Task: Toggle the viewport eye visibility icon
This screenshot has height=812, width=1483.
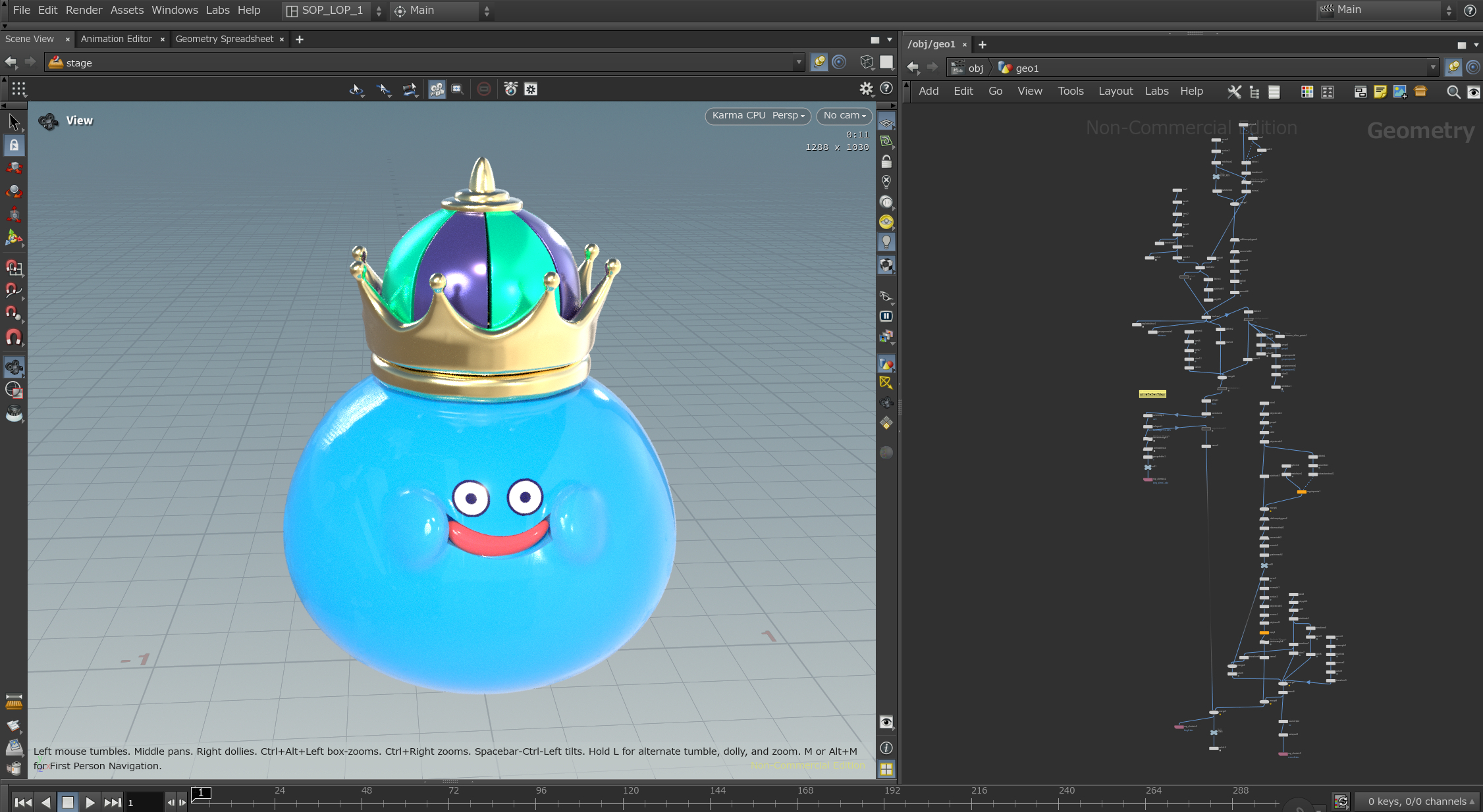Action: (x=886, y=722)
